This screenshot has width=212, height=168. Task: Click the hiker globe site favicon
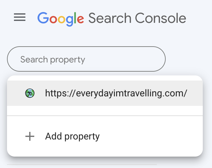[x=30, y=93]
